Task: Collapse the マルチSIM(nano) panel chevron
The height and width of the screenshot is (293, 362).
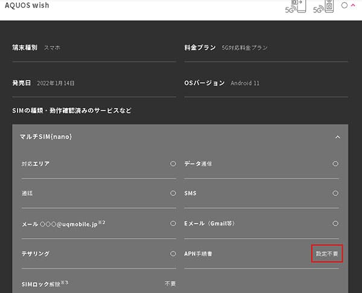Action: click(x=337, y=137)
